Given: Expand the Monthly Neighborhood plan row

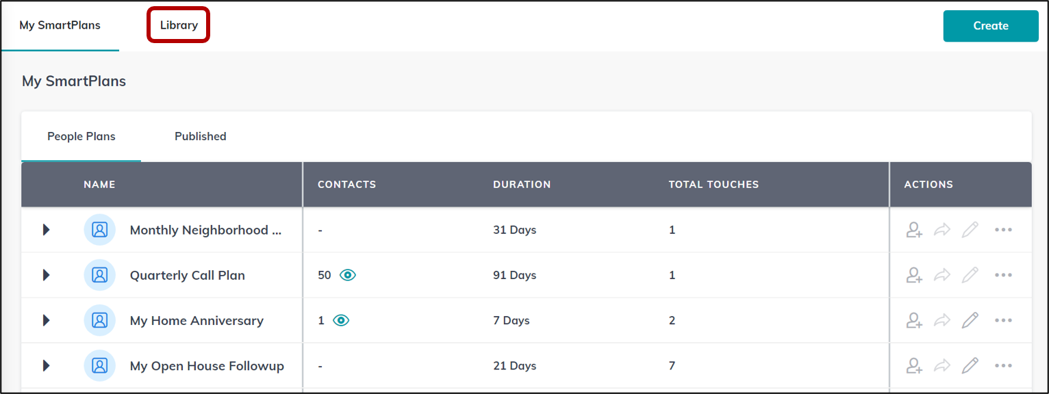Looking at the screenshot, I should (x=47, y=230).
